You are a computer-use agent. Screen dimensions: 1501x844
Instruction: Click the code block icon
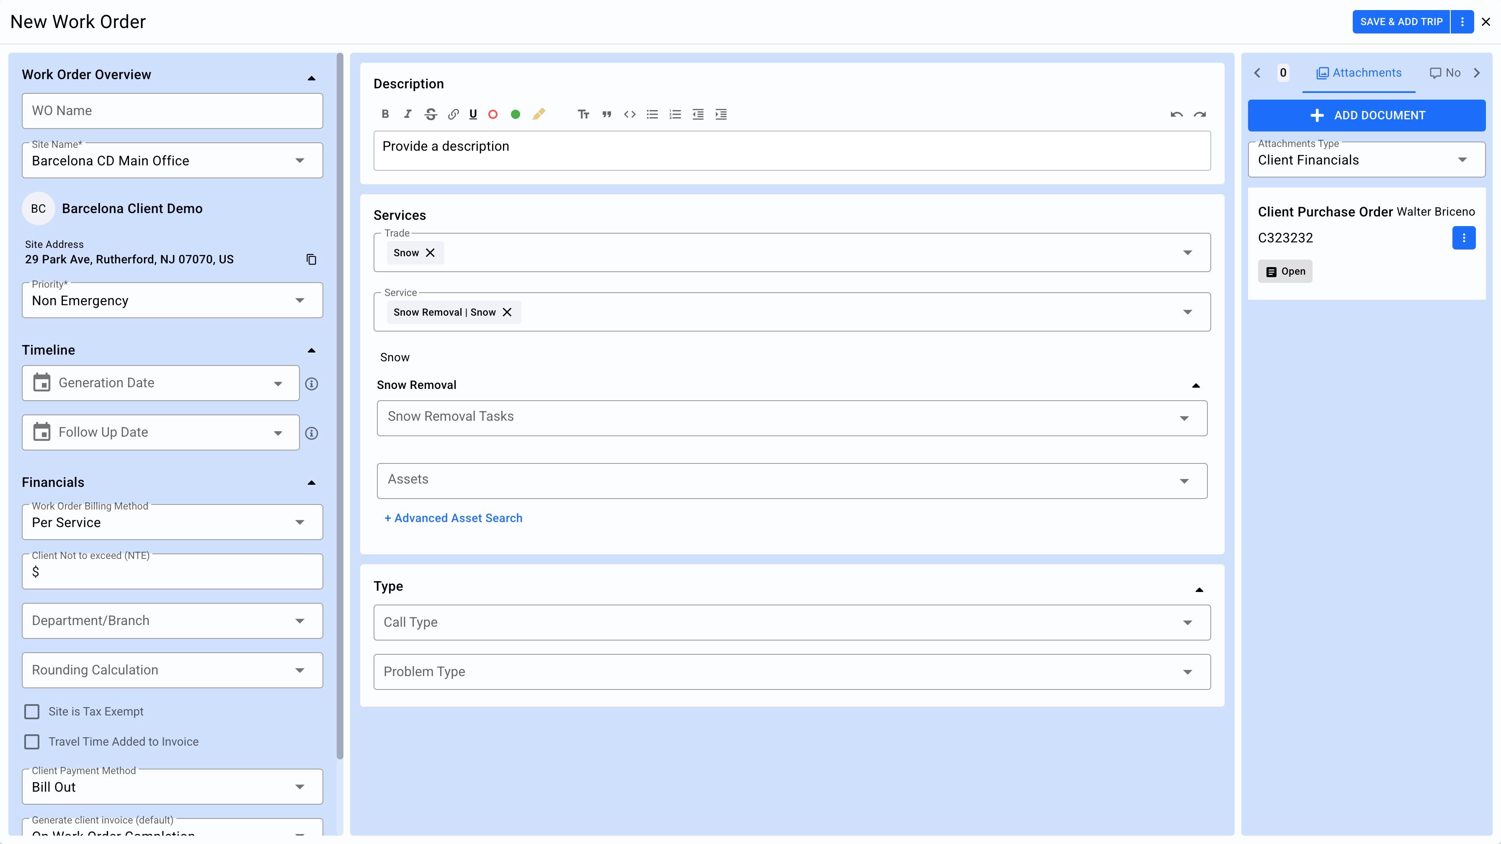click(629, 114)
